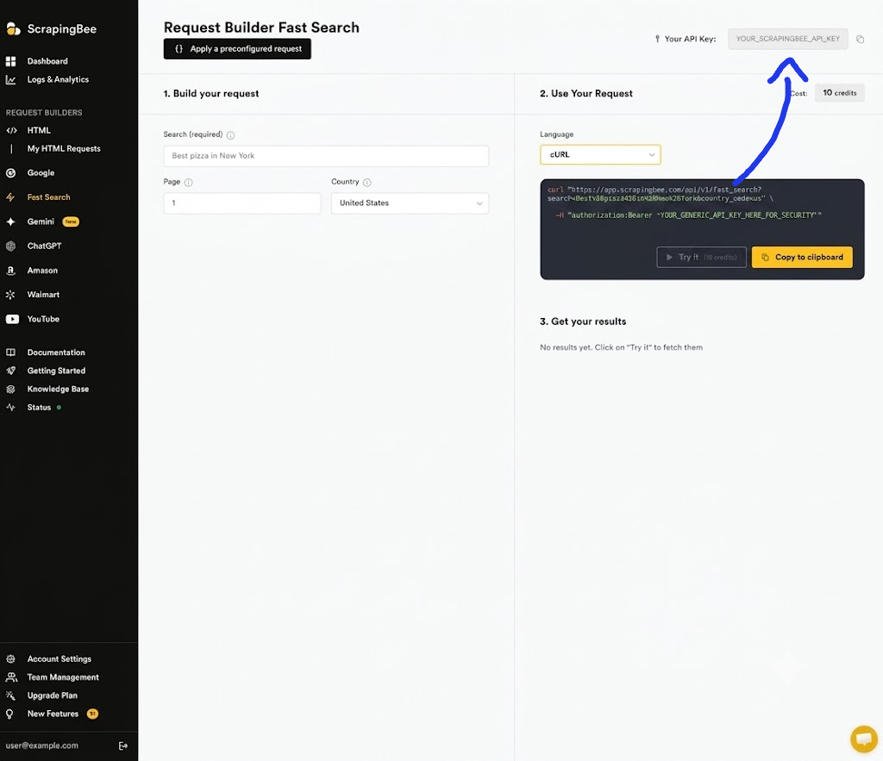
Task: Open the Dashboard grid icon
Action: pyautogui.click(x=10, y=61)
